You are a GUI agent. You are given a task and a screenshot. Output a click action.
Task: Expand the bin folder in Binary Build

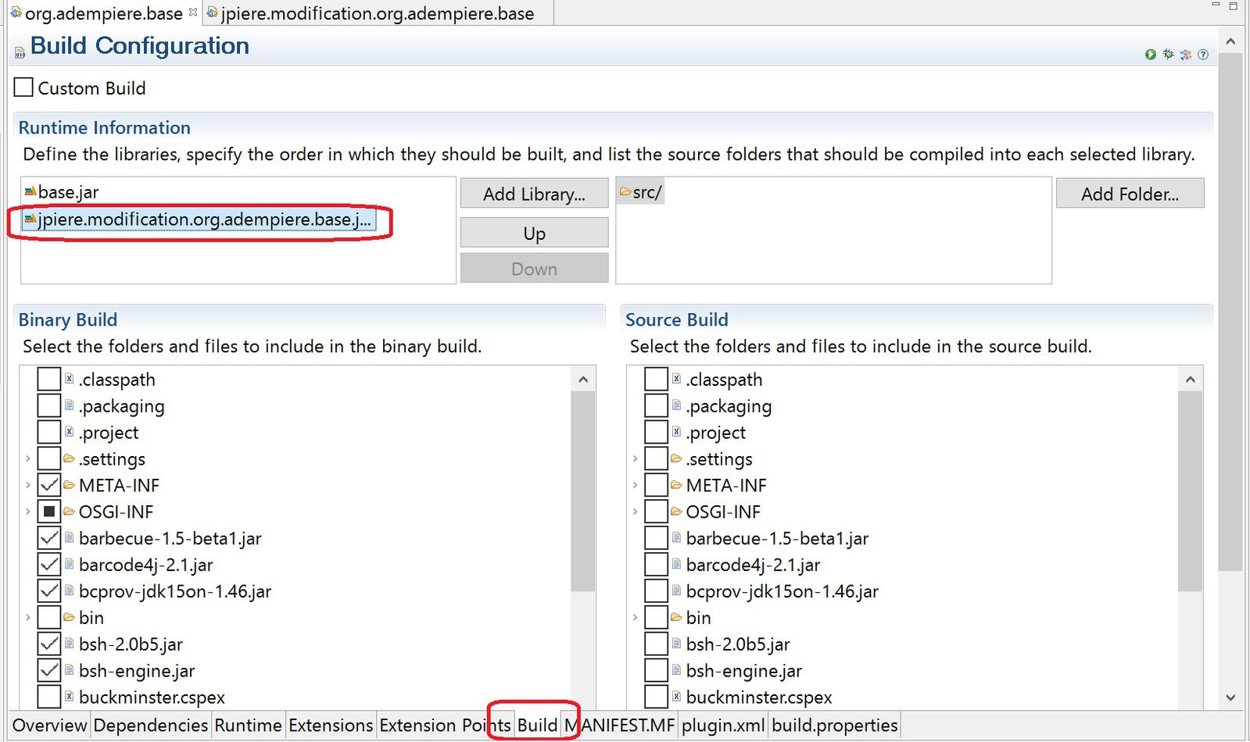28,618
